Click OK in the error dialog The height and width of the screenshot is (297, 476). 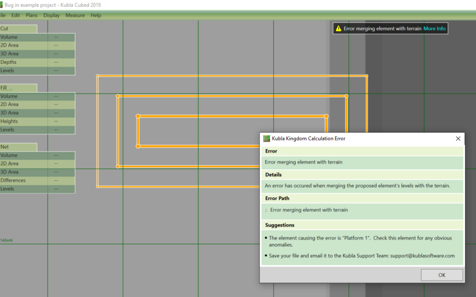(442, 275)
